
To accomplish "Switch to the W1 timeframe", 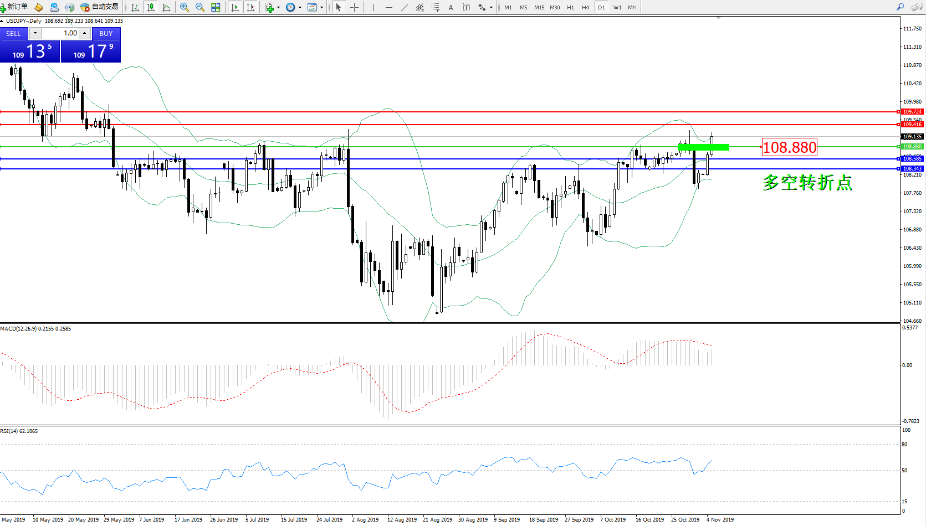I will click(617, 7).
